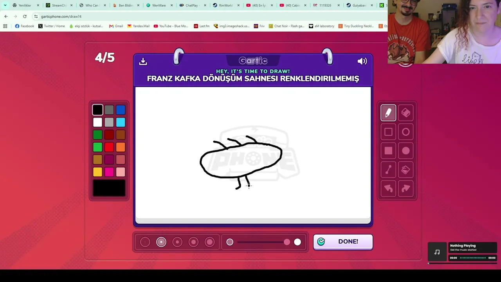The height and width of the screenshot is (282, 501).
Task: Pick the dark green color swatch
Action: 97,135
